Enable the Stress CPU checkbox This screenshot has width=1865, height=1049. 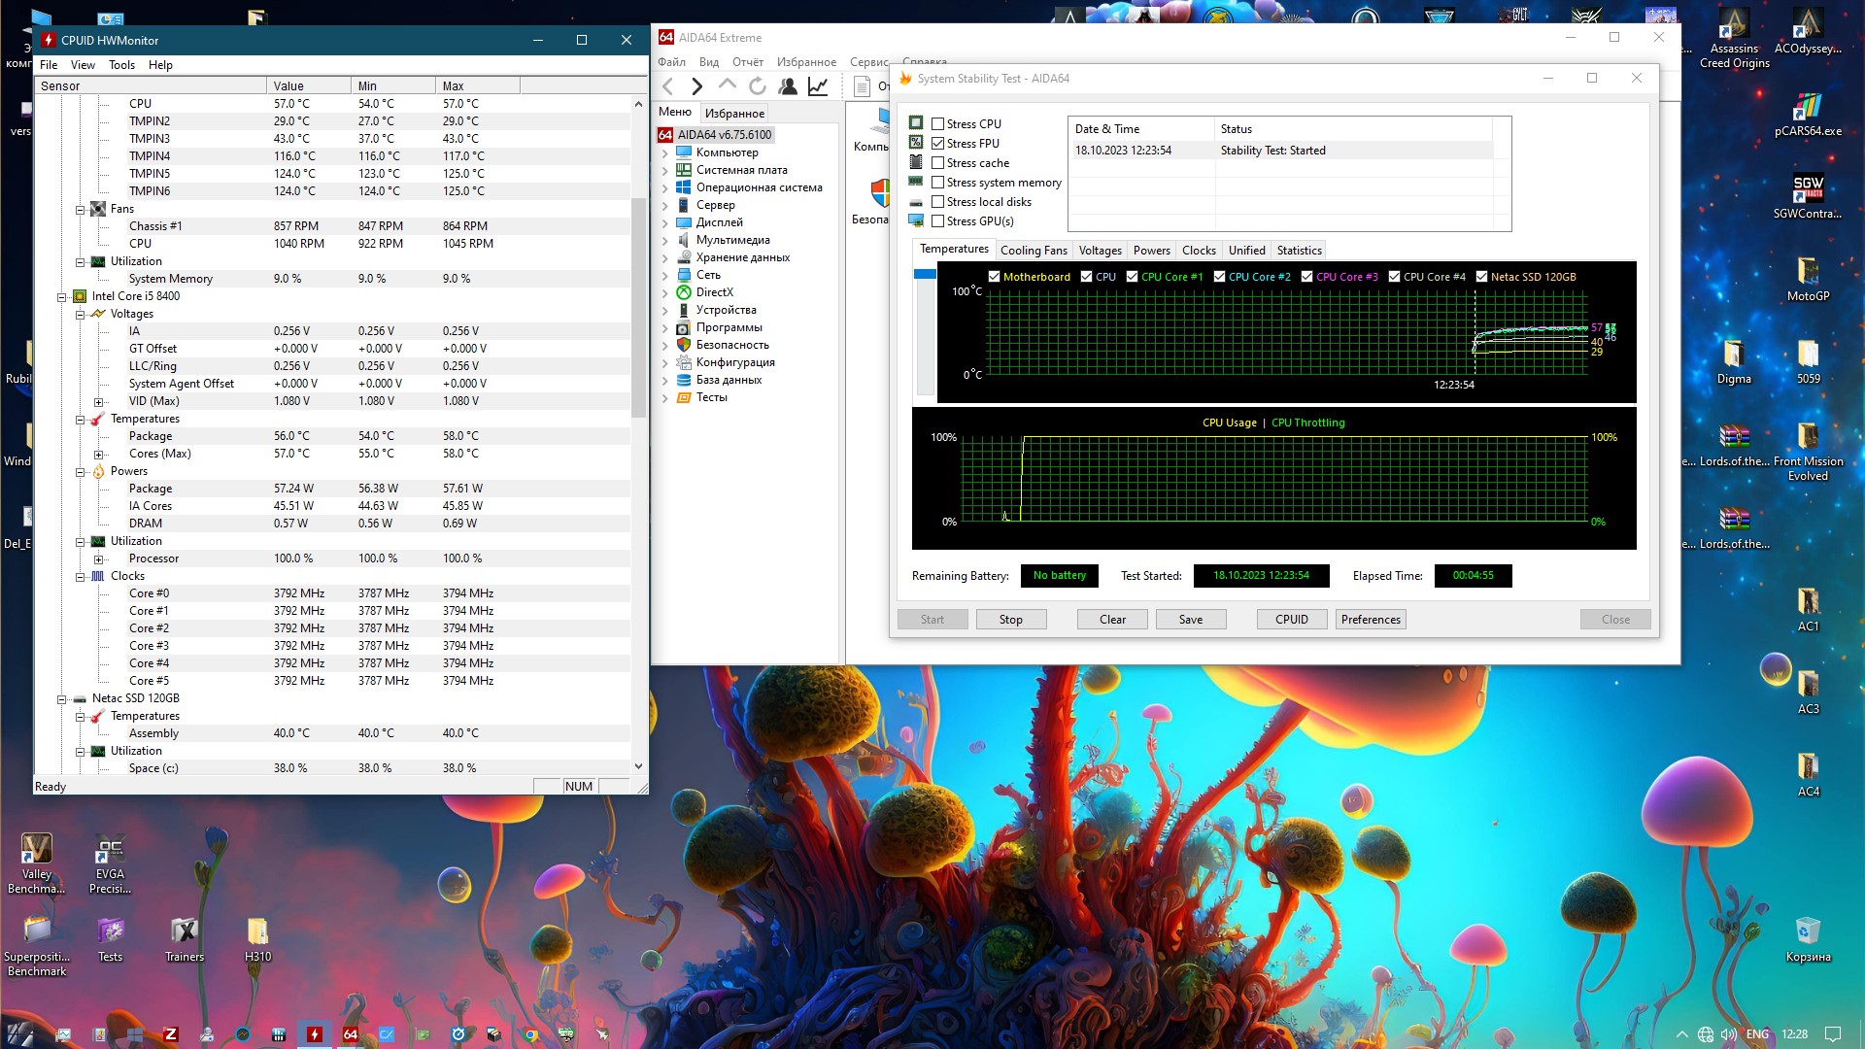tap(938, 124)
